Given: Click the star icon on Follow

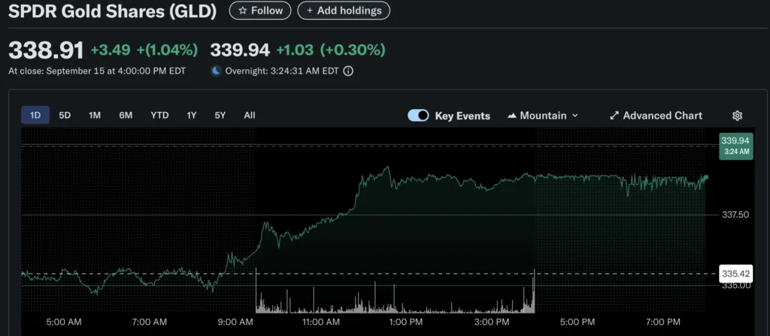Looking at the screenshot, I should click(x=242, y=11).
